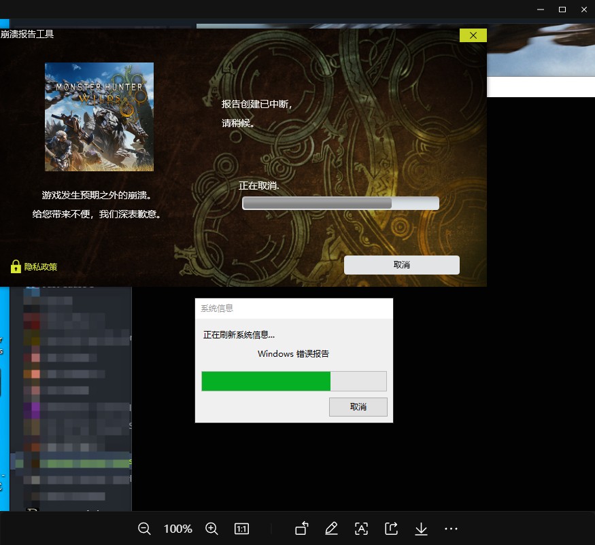Rotate the image with the rotate icon

pyautogui.click(x=301, y=529)
